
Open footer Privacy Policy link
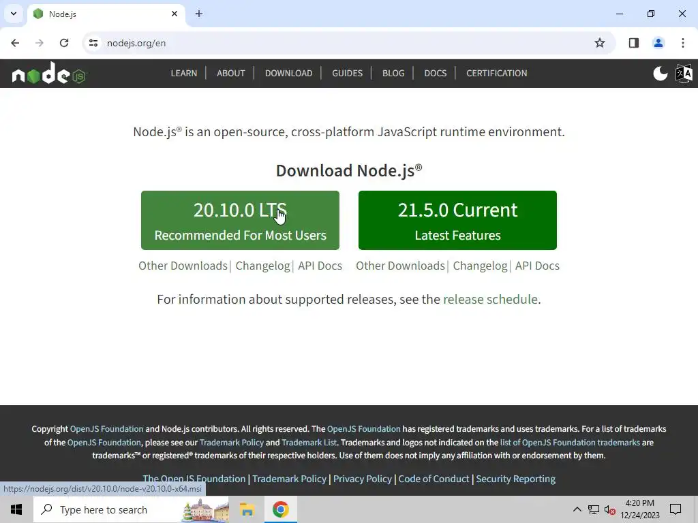click(363, 479)
